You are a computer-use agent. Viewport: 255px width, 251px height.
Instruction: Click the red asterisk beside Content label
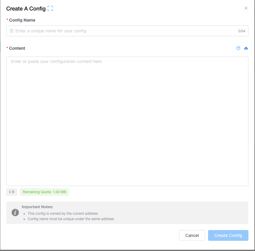(7, 48)
